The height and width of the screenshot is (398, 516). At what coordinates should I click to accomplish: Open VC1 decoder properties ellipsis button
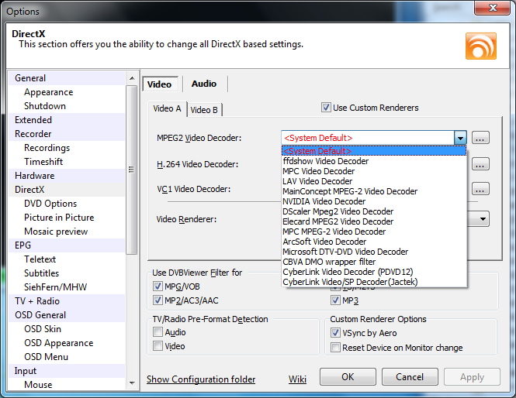pyautogui.click(x=480, y=189)
